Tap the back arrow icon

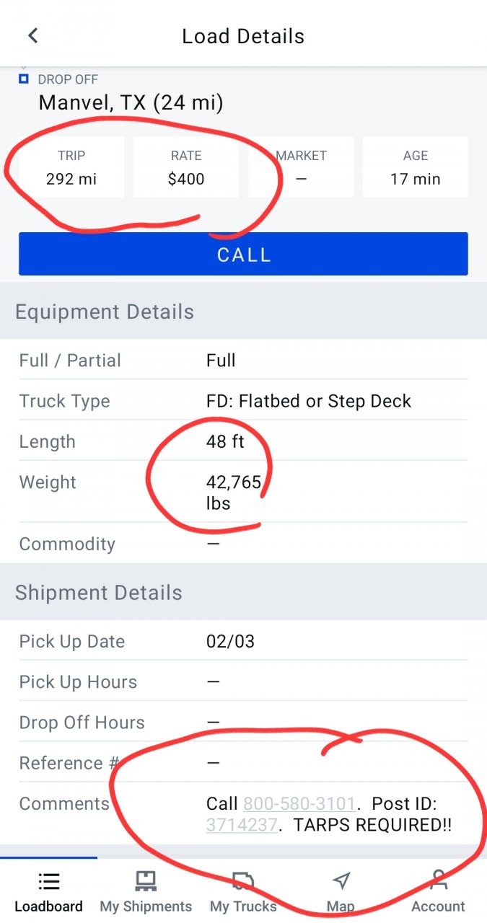click(33, 35)
